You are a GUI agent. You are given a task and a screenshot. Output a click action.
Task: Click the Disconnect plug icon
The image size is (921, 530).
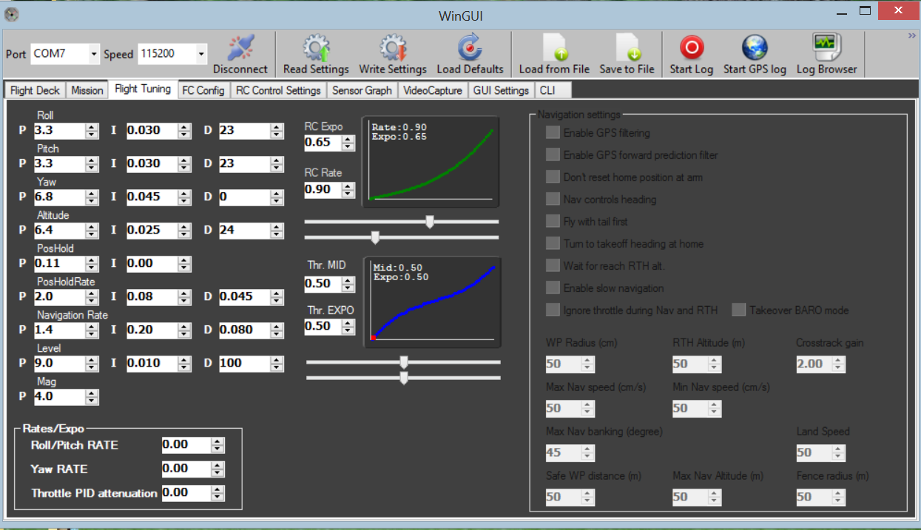pyautogui.click(x=240, y=48)
